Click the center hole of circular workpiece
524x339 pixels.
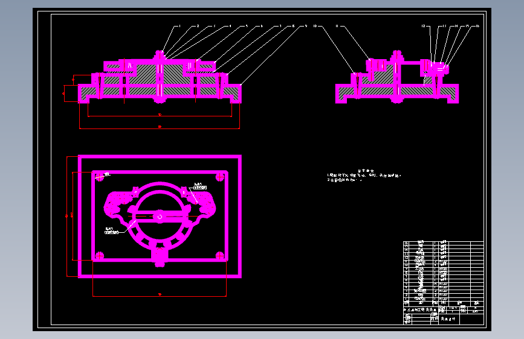[160, 217]
